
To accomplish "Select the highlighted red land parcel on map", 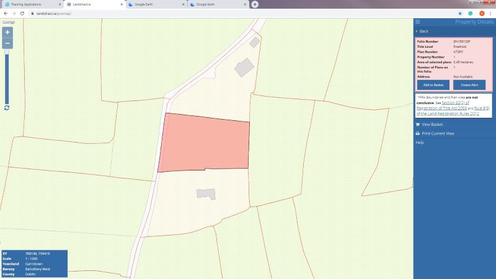I will [x=204, y=144].
